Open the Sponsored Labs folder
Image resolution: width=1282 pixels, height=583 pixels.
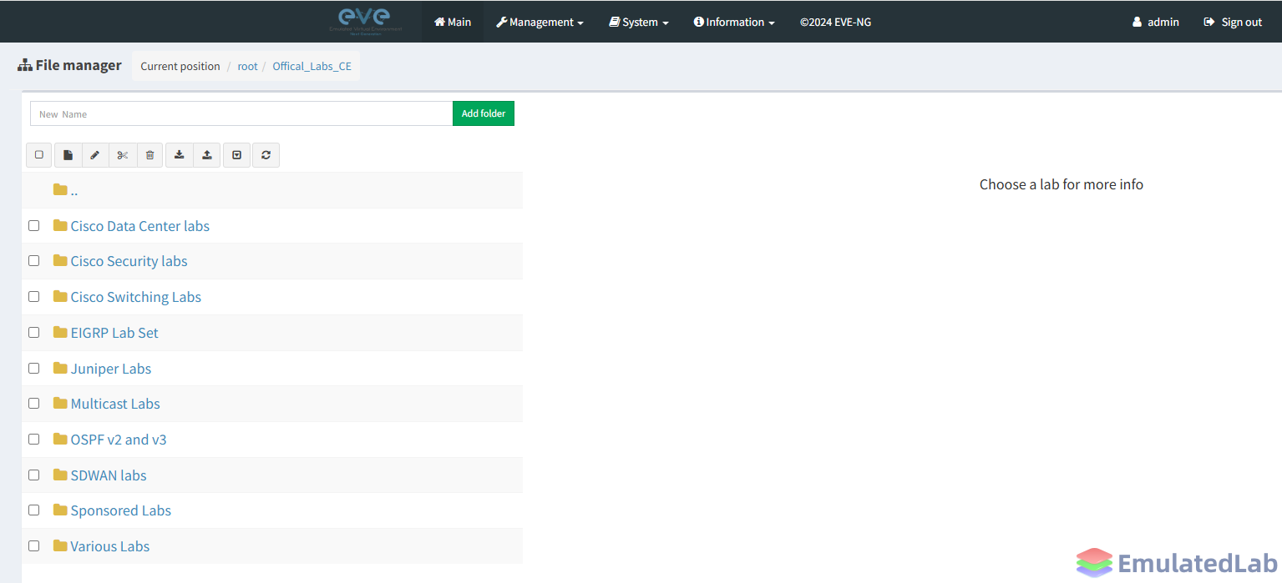[120, 510]
